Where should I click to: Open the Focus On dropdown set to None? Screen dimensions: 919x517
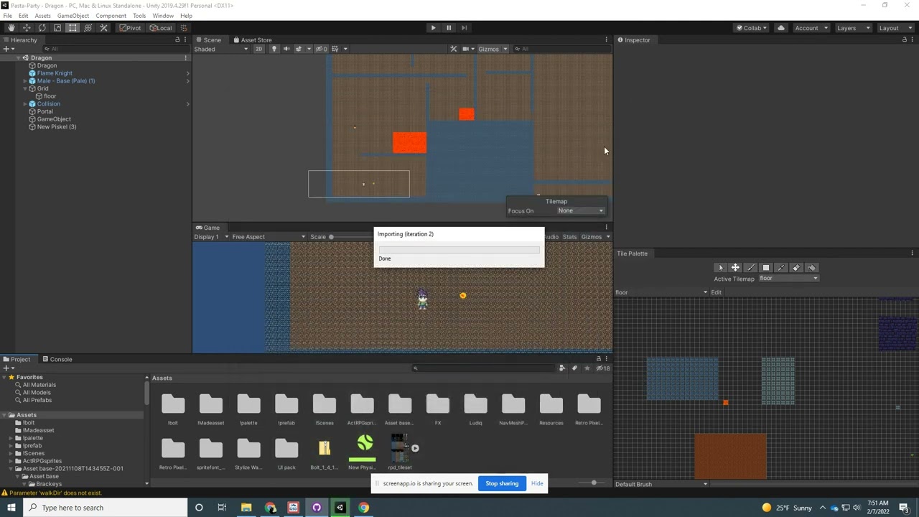coord(581,210)
